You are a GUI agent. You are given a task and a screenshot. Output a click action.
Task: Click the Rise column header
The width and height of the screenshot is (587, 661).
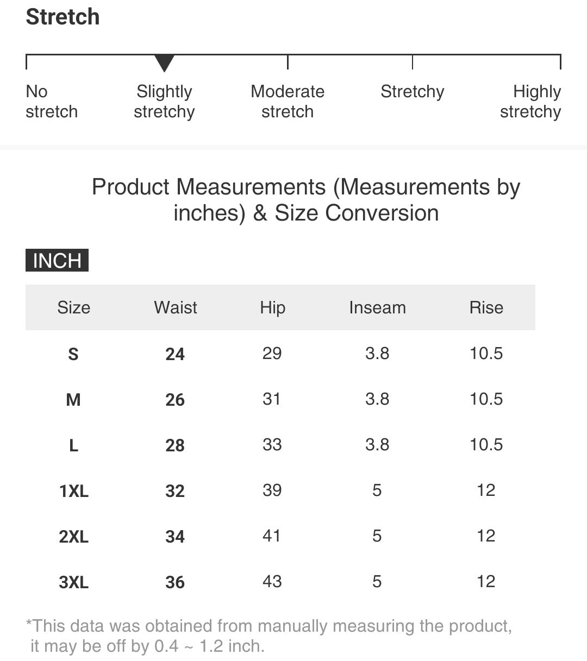[486, 307]
